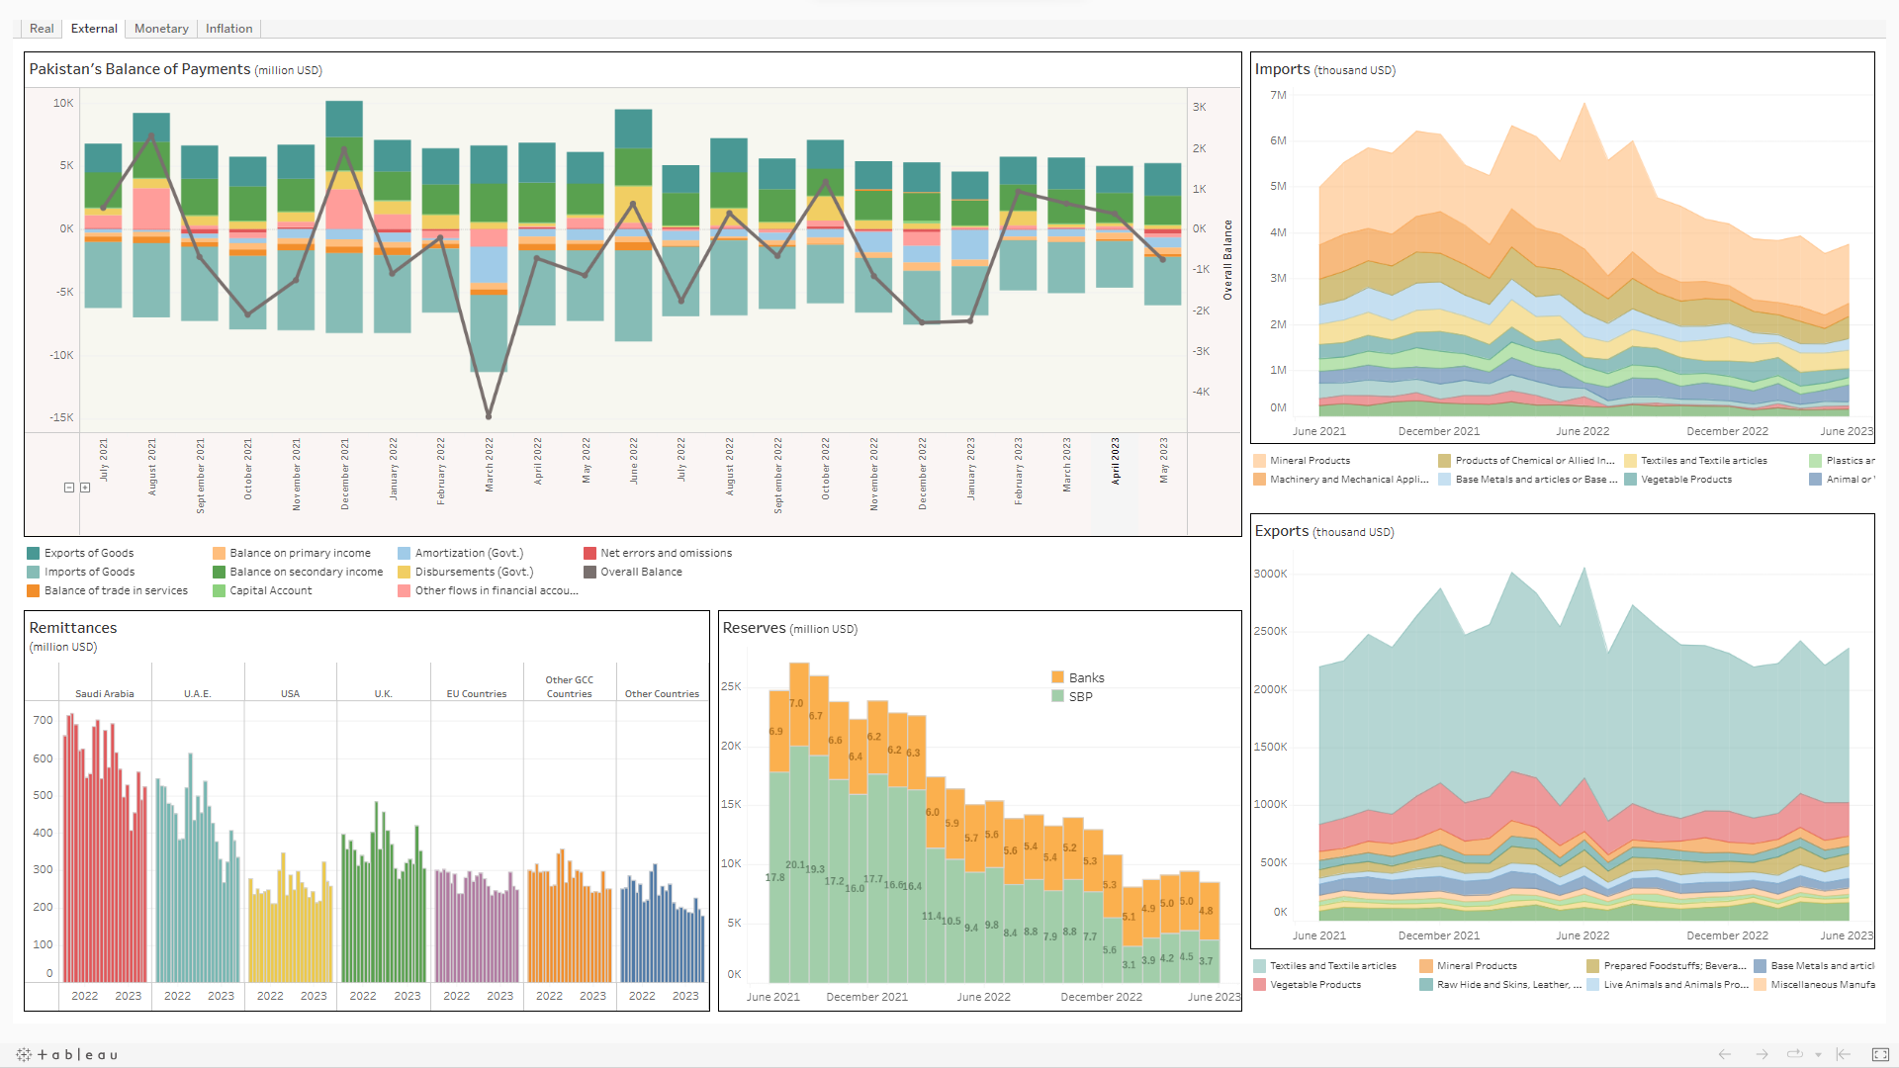Toggle Exports of Goods legend item
Viewport: 1899px width, 1068px height.
pos(88,553)
